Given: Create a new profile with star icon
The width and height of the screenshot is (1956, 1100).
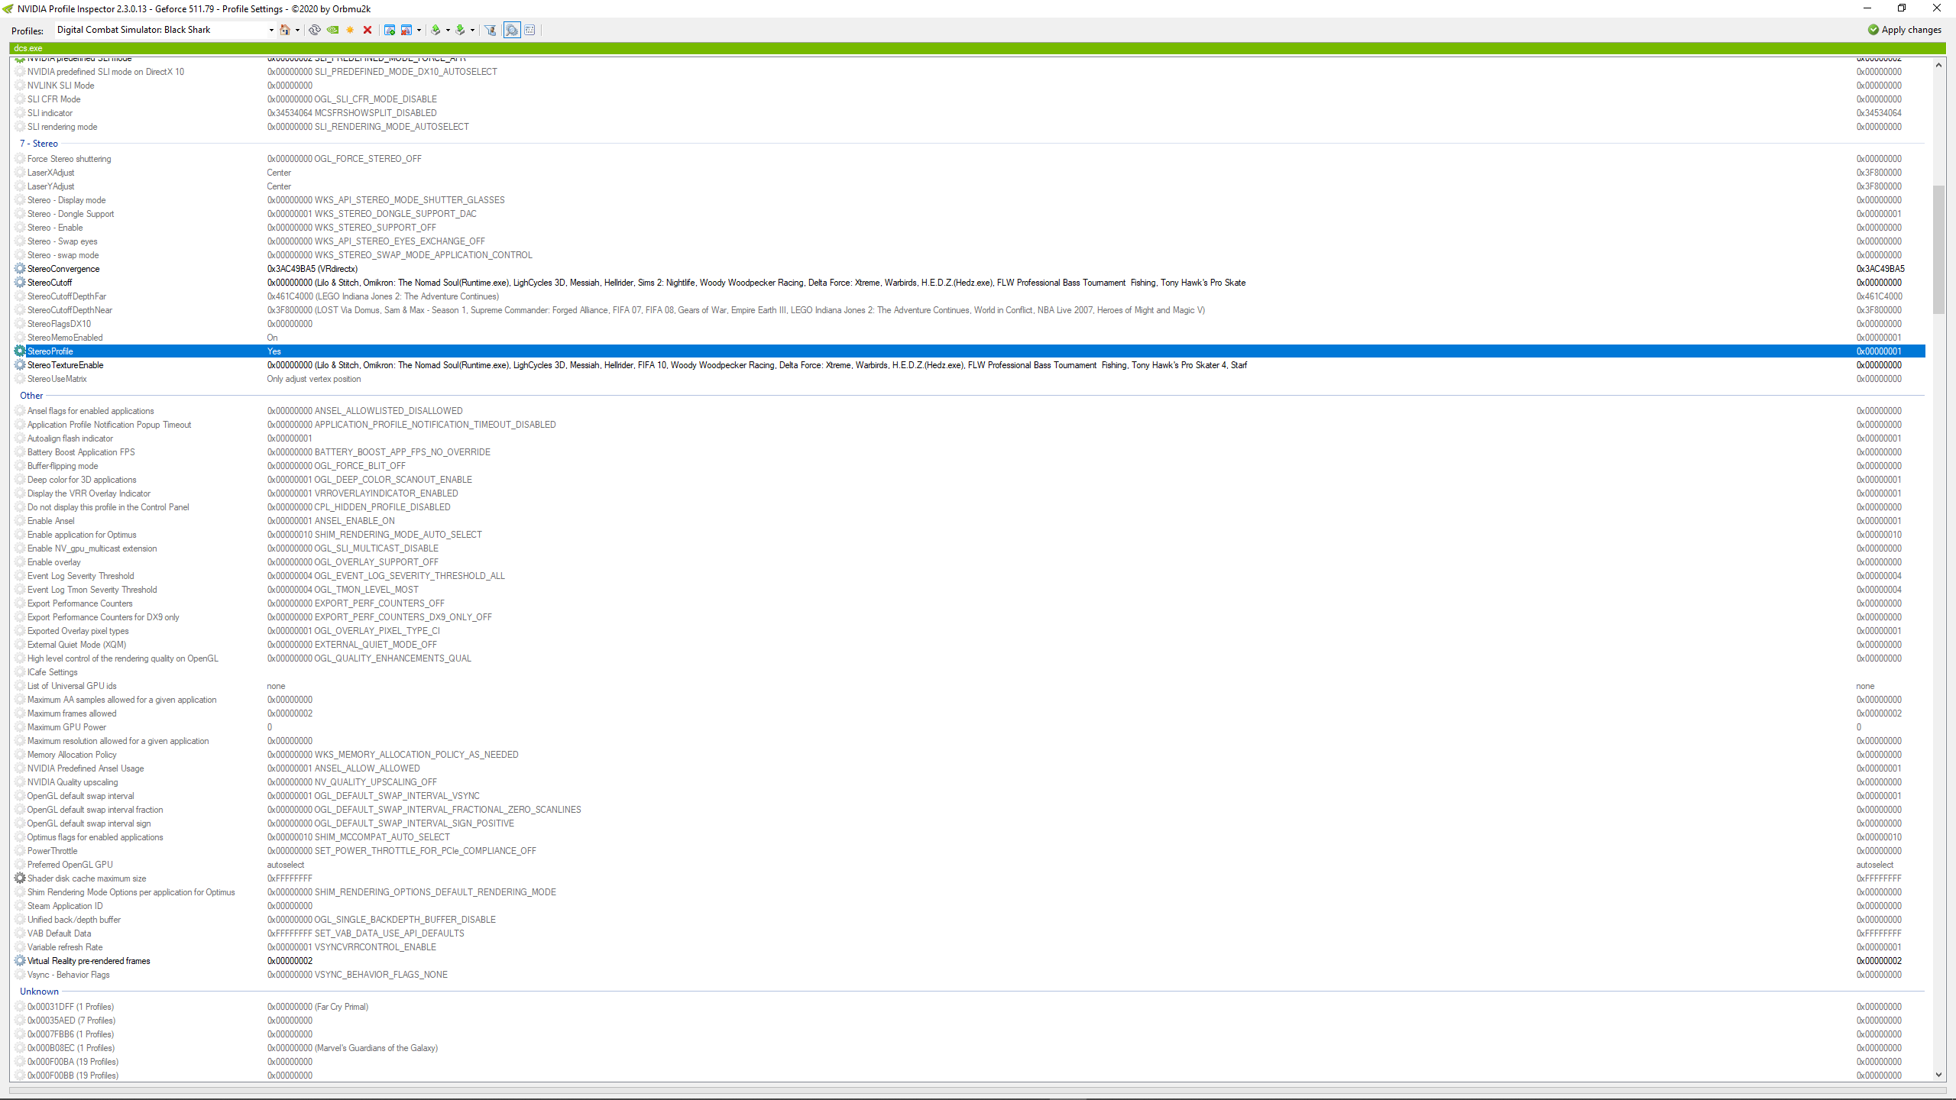Looking at the screenshot, I should point(350,30).
